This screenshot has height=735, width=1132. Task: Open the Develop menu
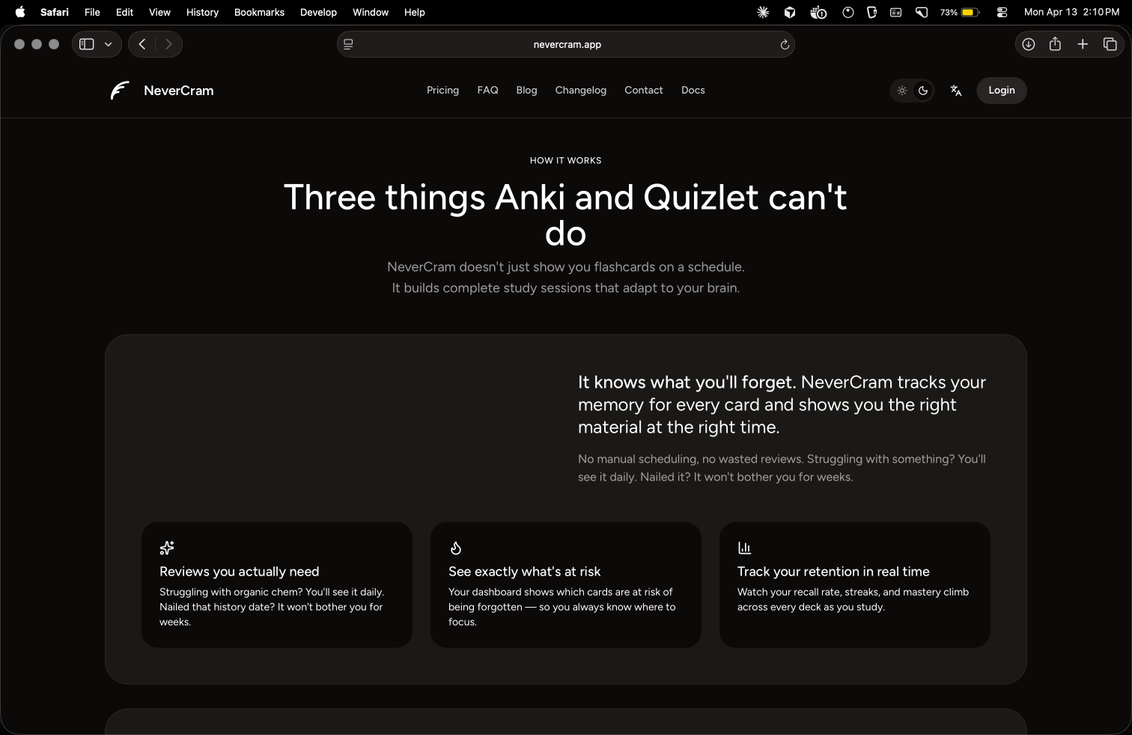click(x=318, y=12)
